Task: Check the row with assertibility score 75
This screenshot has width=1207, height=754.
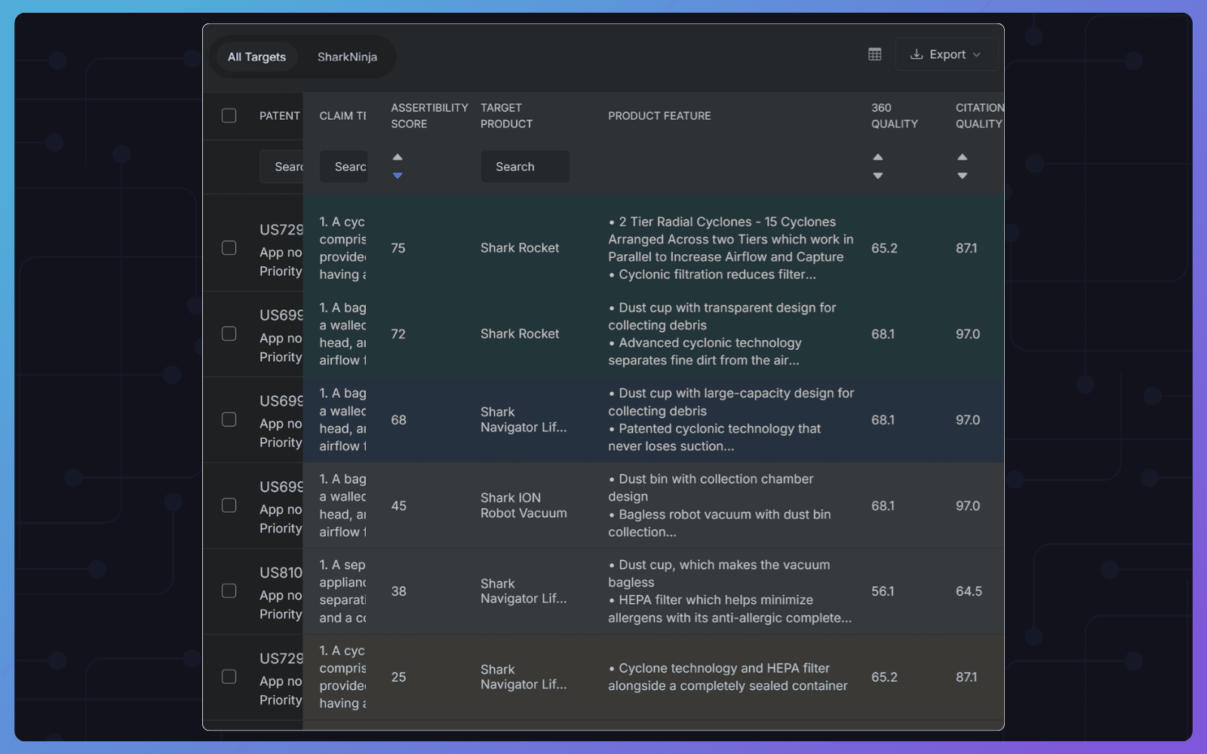Action: click(x=229, y=248)
